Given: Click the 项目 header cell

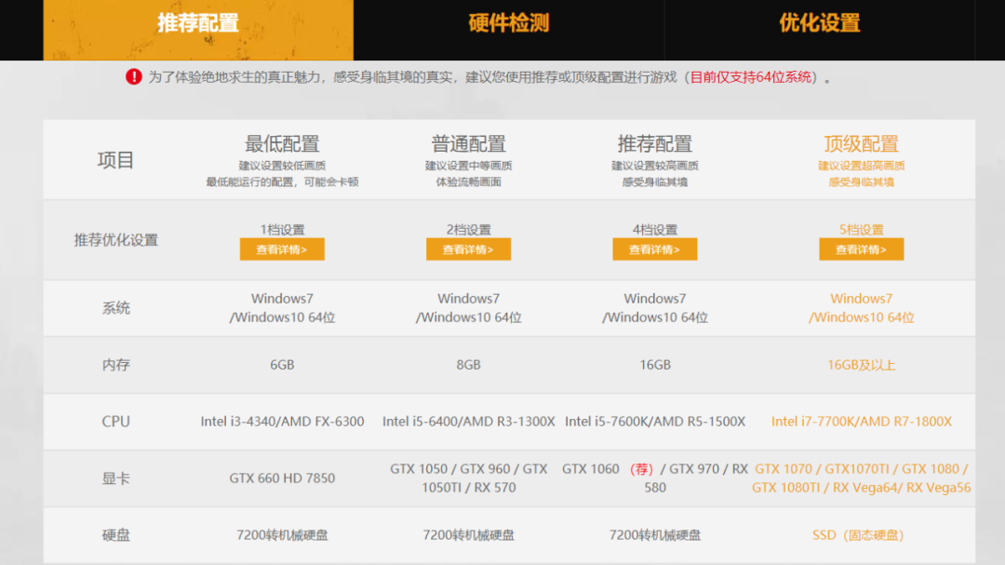Looking at the screenshot, I should pos(116,160).
